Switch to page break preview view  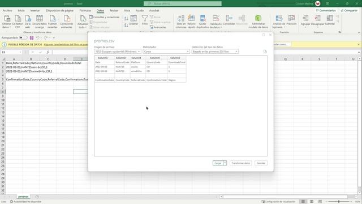pyautogui.click(x=320, y=202)
